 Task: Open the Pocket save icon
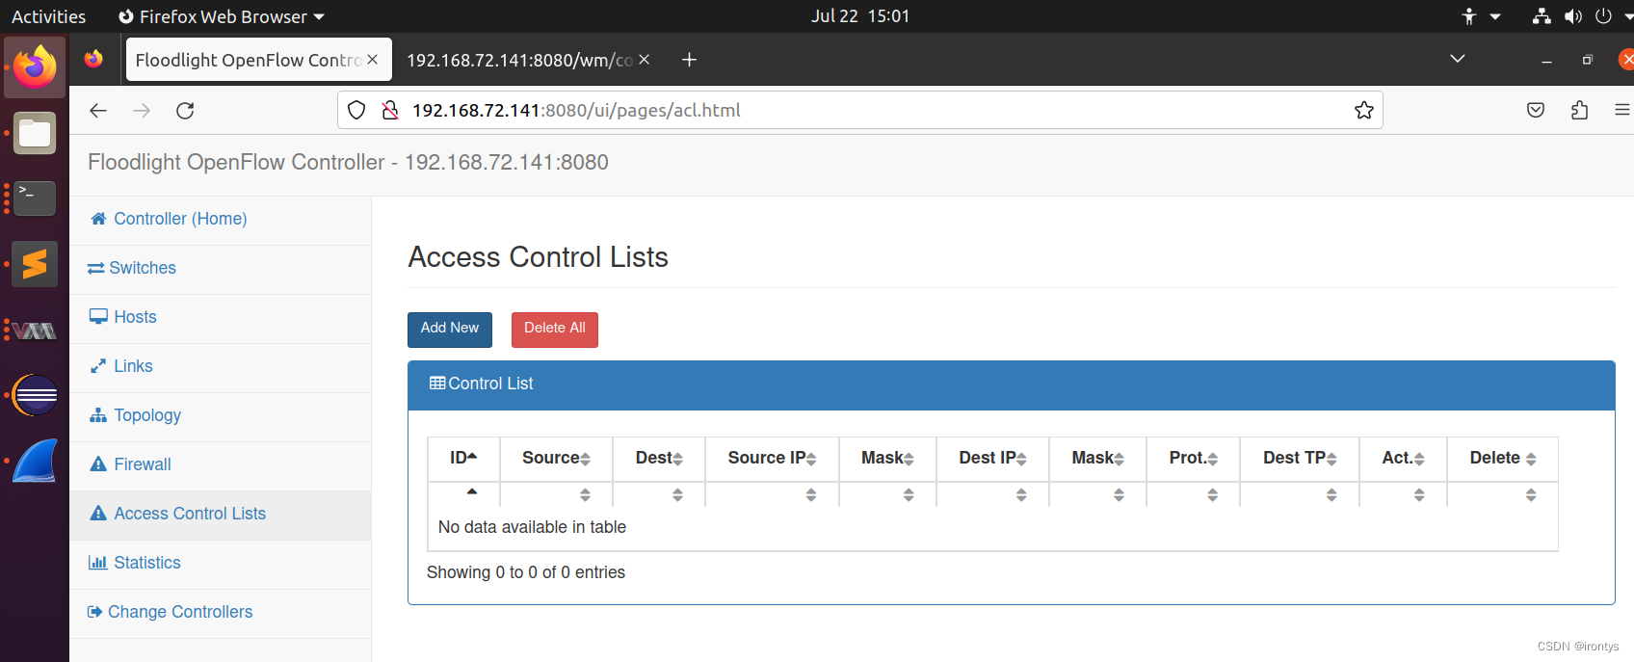(x=1536, y=110)
